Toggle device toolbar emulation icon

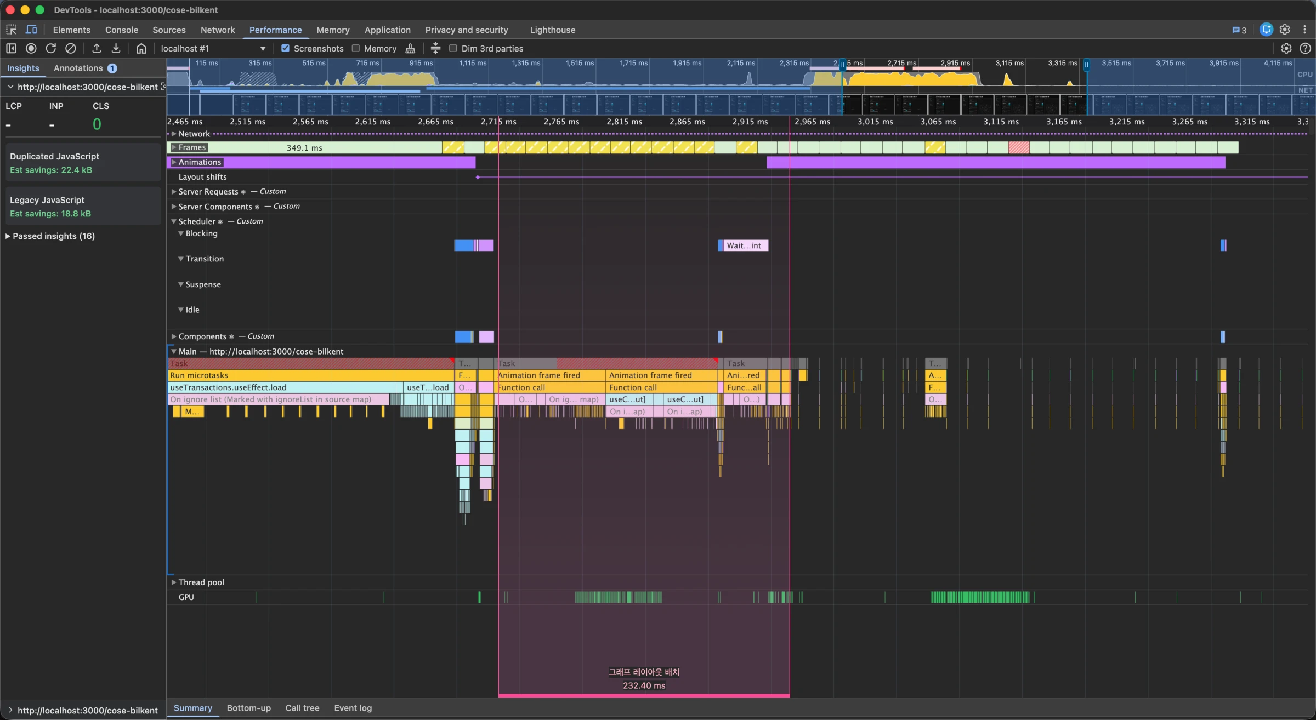(x=31, y=30)
